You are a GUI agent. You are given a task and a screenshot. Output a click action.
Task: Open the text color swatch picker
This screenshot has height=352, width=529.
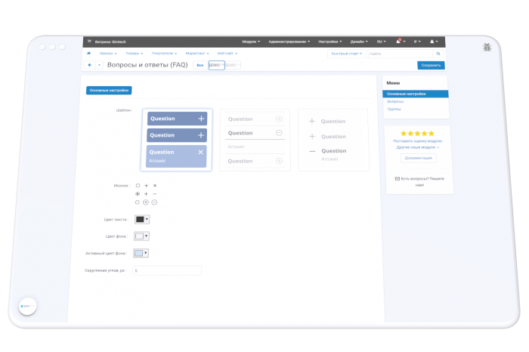click(x=142, y=220)
